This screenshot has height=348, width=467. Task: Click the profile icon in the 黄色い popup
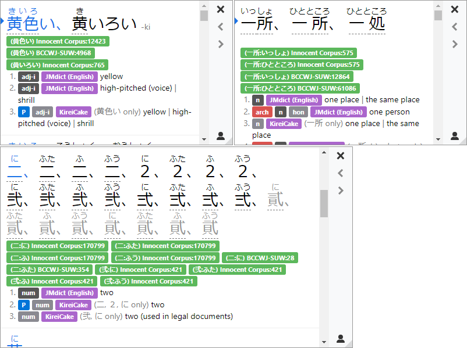pyautogui.click(x=220, y=135)
